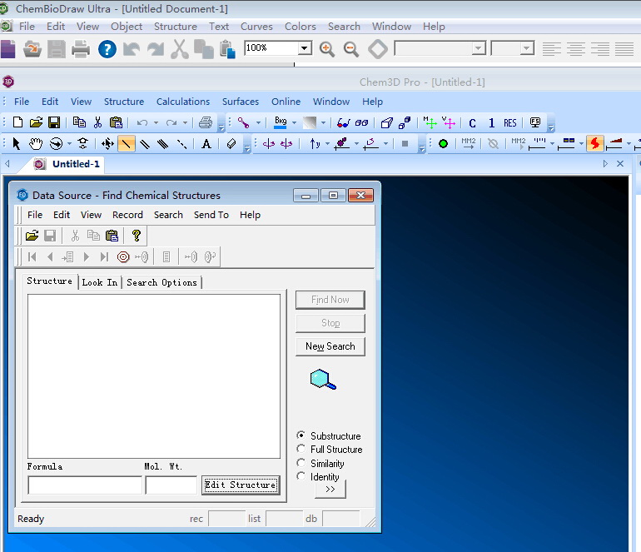Toggle Chem3D Bkg background color button
The image size is (641, 552).
pyautogui.click(x=281, y=122)
